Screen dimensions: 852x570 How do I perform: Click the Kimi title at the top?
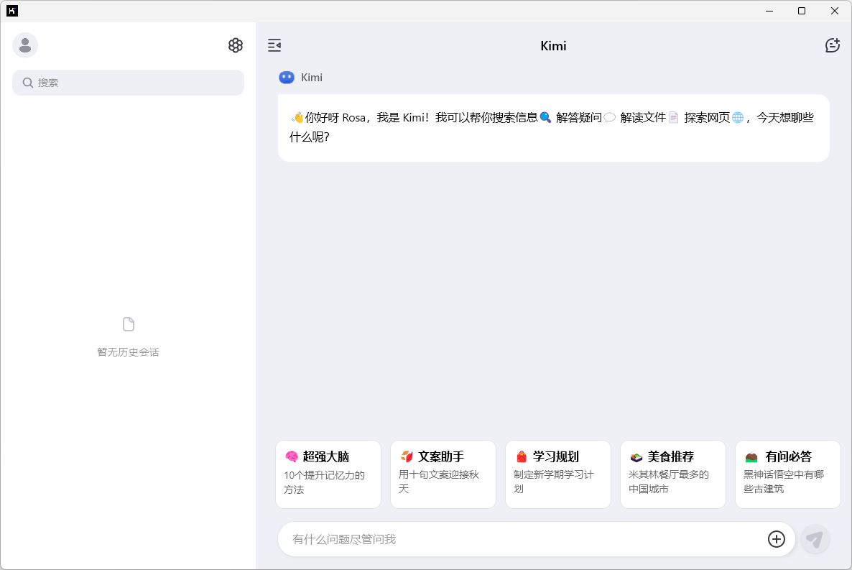pos(553,46)
